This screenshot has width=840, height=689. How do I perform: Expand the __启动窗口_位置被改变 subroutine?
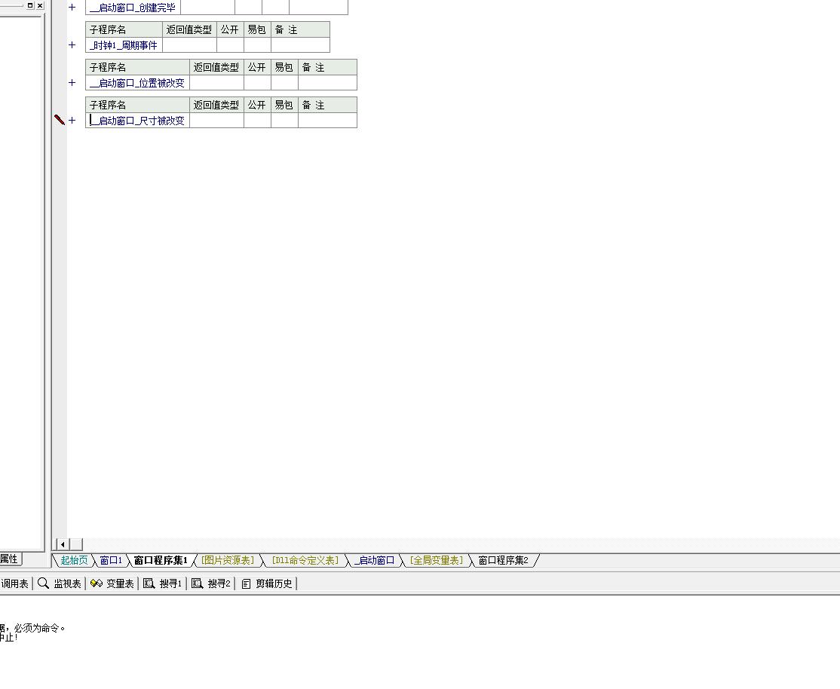[x=72, y=83]
